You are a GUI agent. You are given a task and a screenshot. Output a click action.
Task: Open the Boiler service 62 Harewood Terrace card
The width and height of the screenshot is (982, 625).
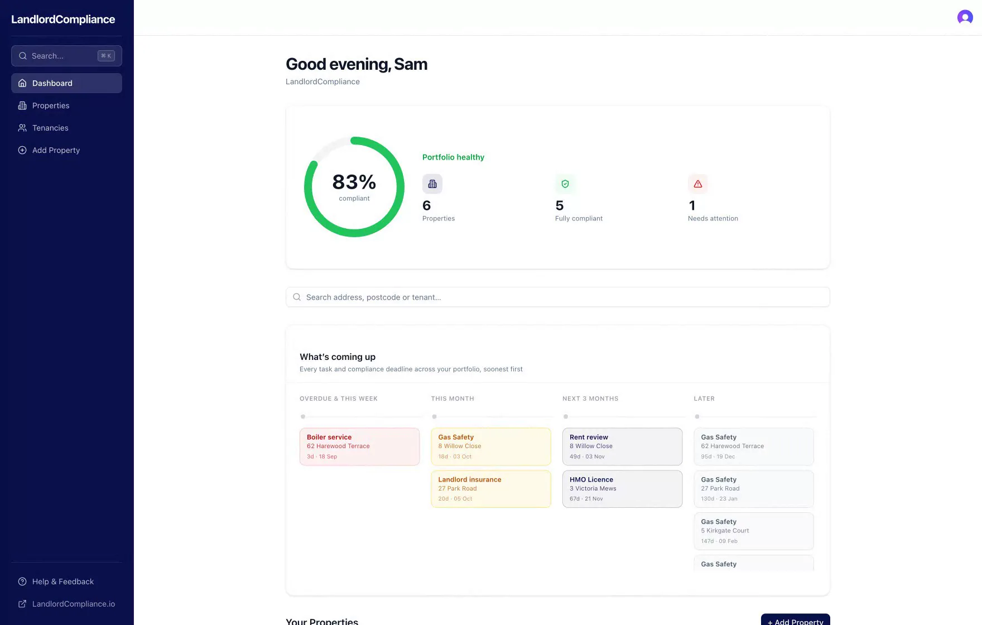(x=359, y=446)
